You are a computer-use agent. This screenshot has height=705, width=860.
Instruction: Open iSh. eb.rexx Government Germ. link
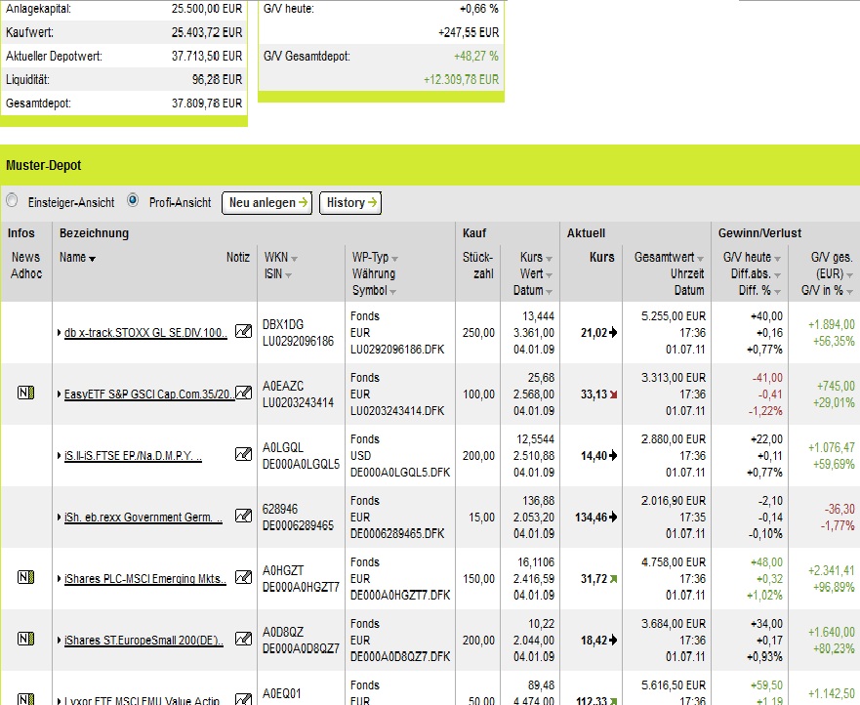[143, 517]
